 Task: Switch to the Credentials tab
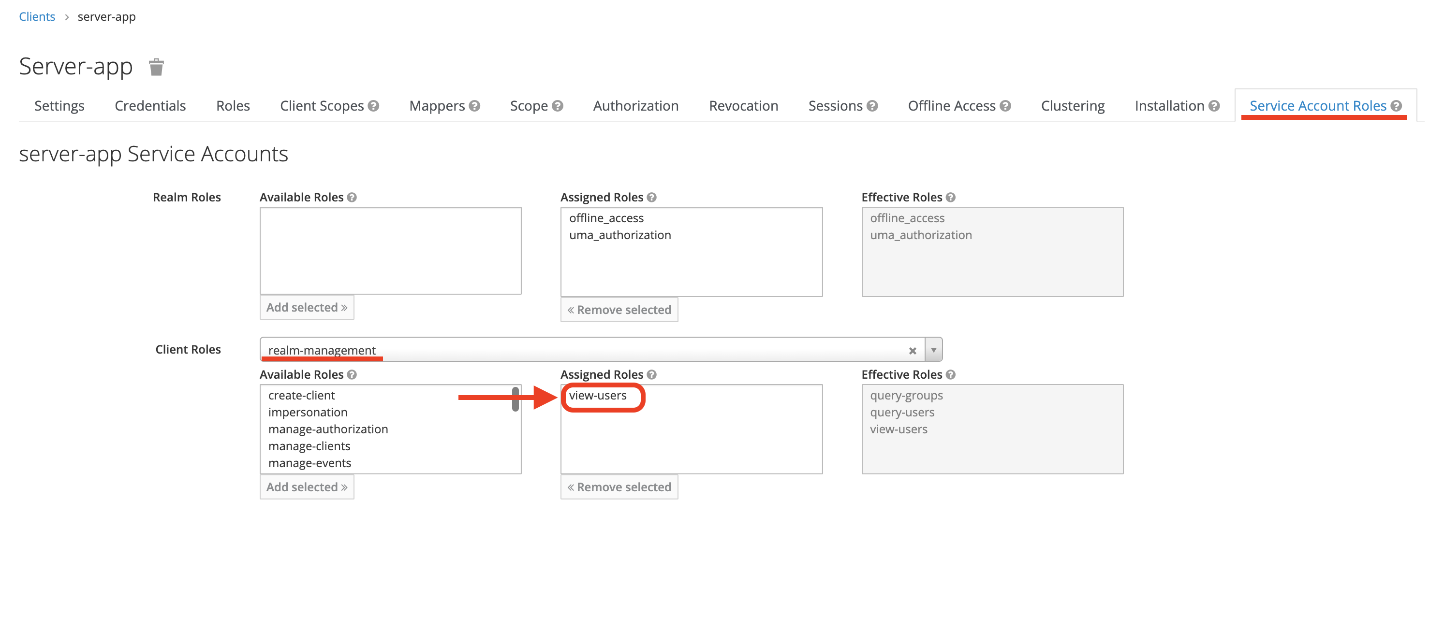click(x=149, y=106)
